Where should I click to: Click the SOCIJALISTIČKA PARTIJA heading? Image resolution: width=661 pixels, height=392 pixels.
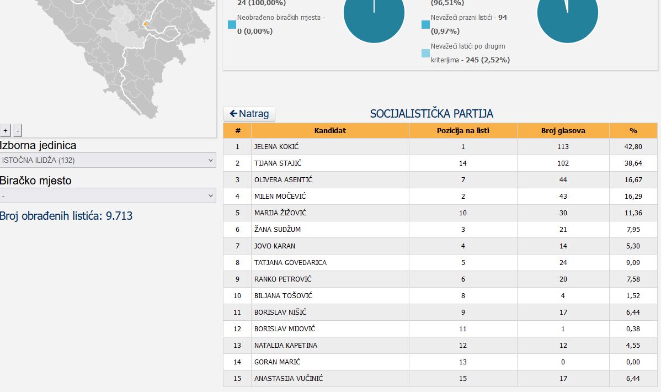[x=431, y=114]
